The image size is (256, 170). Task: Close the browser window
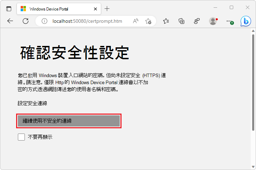pyautogui.click(x=248, y=7)
